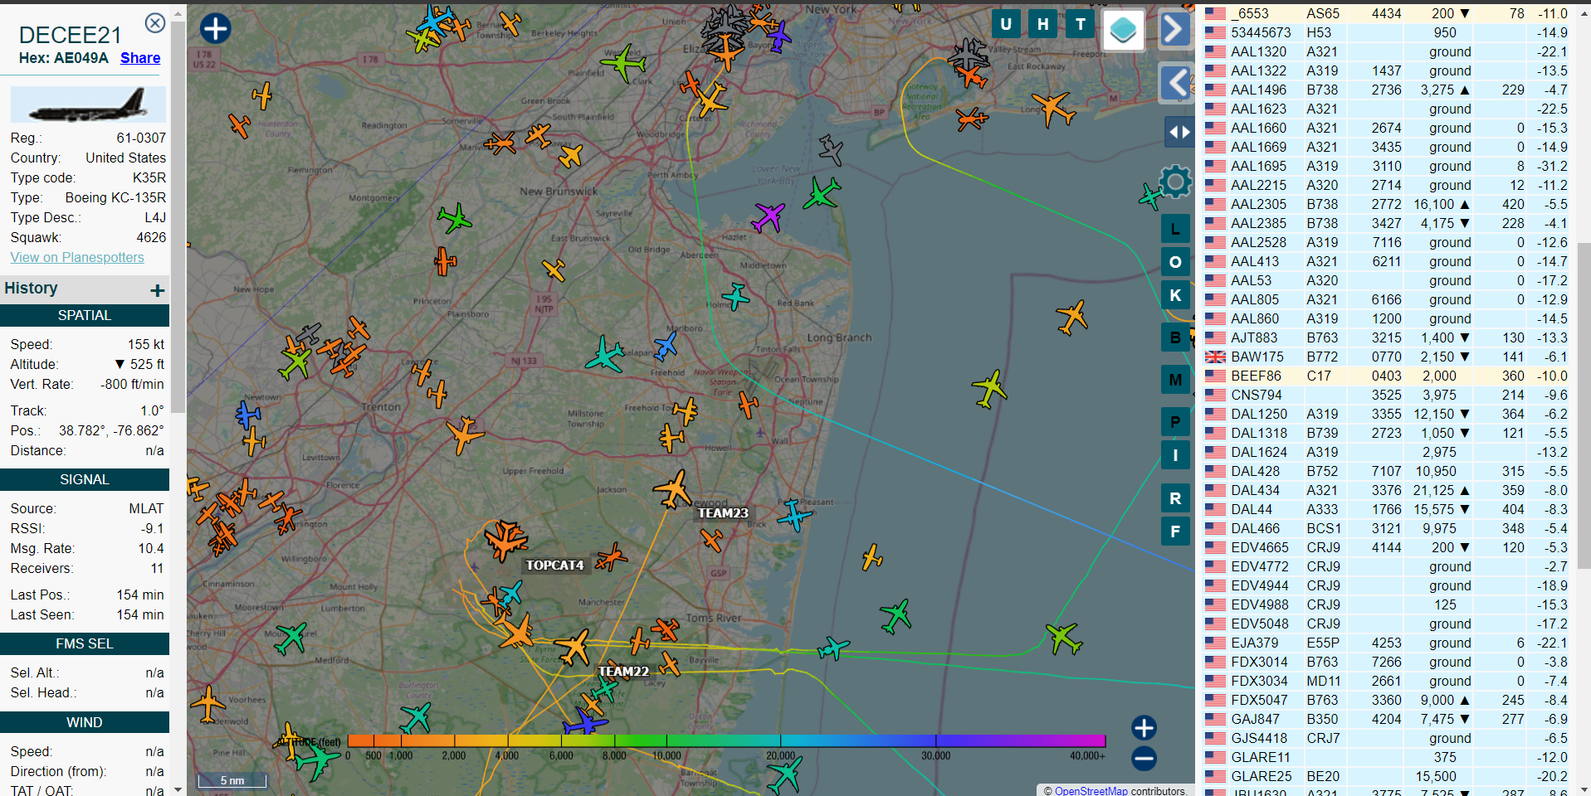1591x796 pixels.
Task: Click the WIND section header
Action: pyautogui.click(x=85, y=722)
